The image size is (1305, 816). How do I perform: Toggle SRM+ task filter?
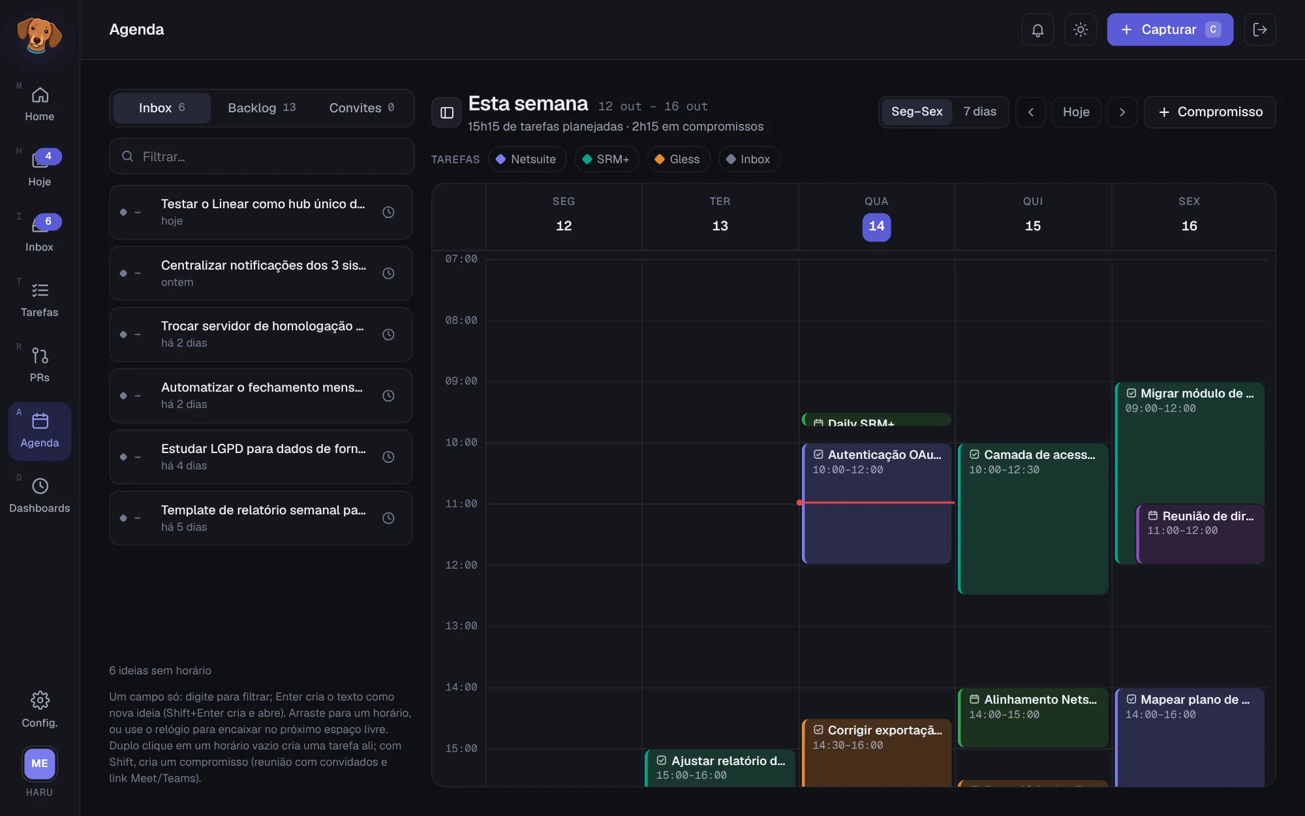click(606, 159)
